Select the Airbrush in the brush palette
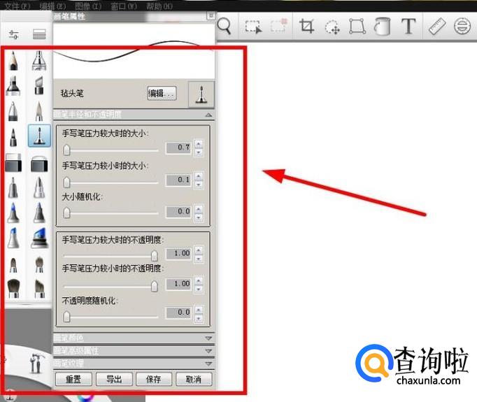The height and width of the screenshot is (402, 477). tap(39, 61)
